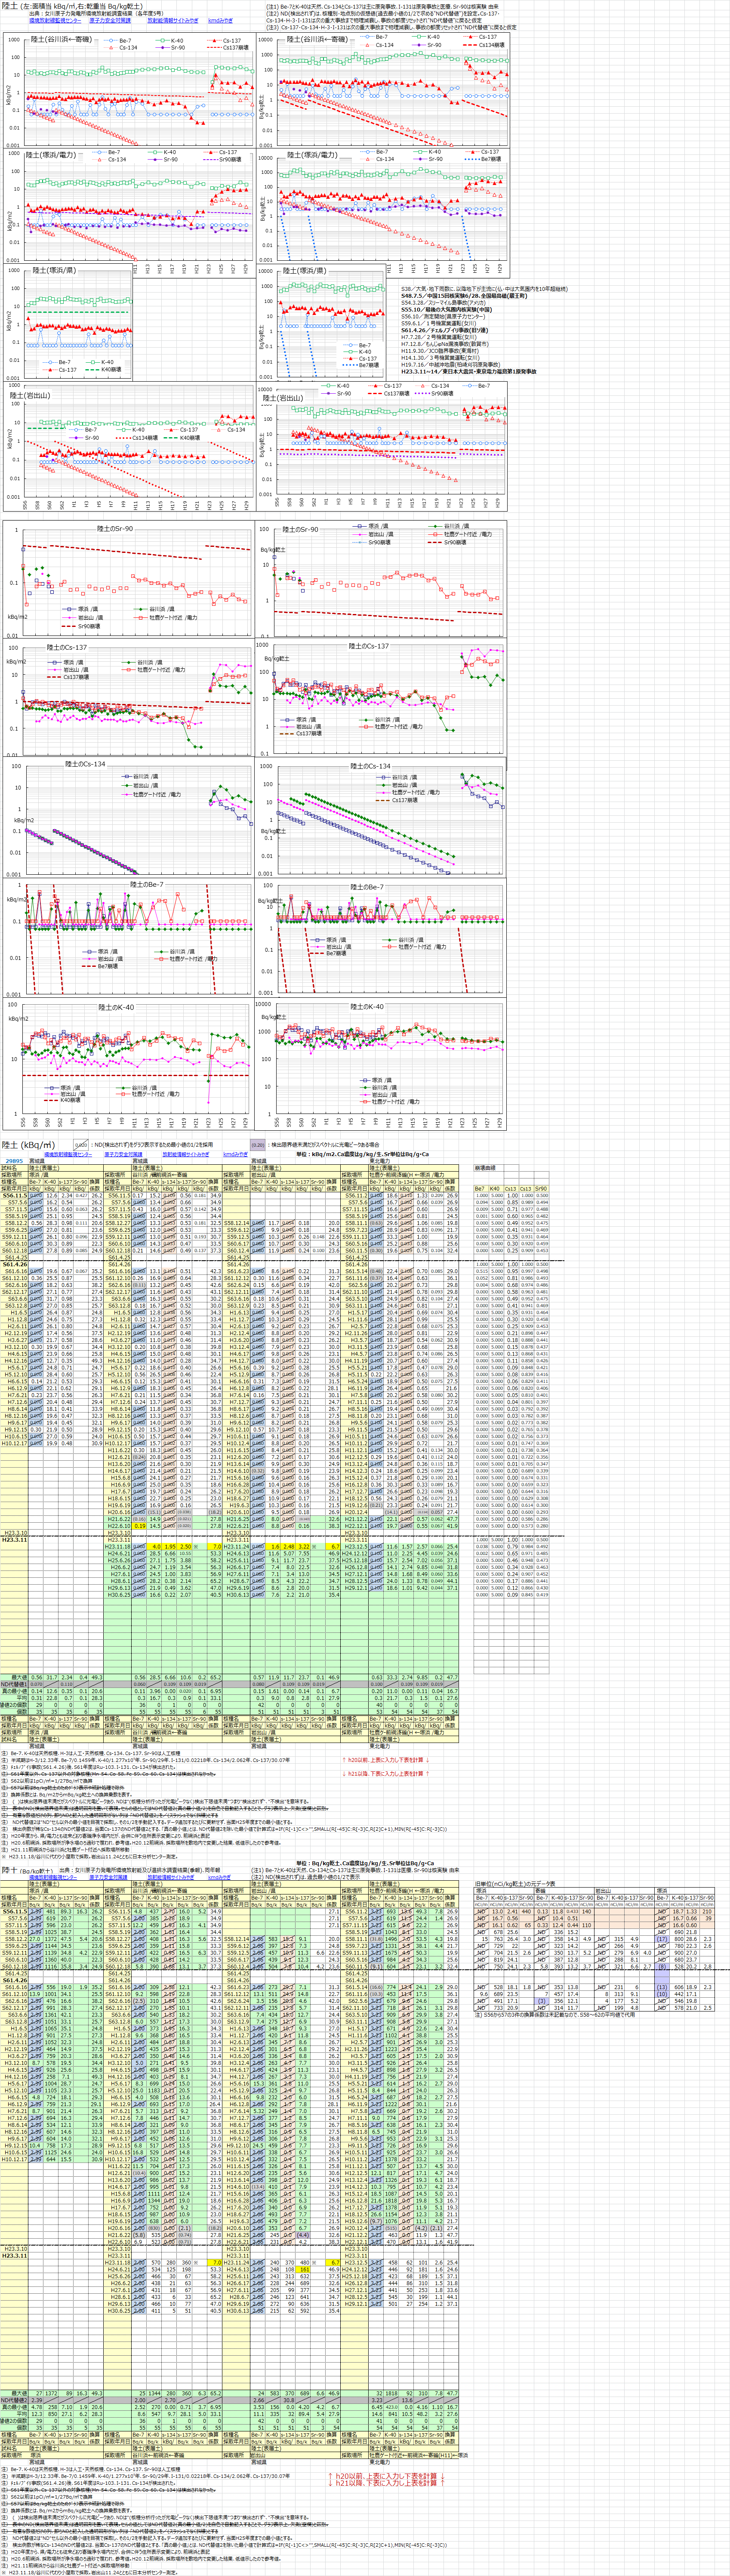Select event note S55.10/最後の大気圏内核実験(中国)

coord(446,309)
